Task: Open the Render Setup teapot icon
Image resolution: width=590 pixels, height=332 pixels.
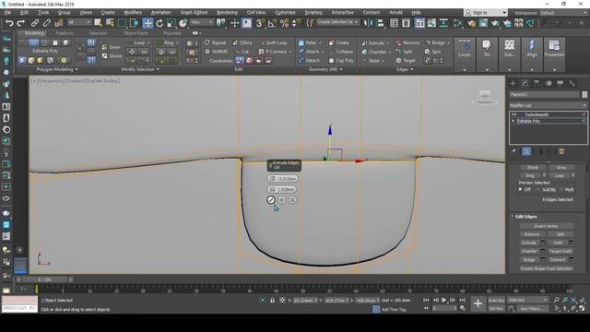Action: pos(471,23)
